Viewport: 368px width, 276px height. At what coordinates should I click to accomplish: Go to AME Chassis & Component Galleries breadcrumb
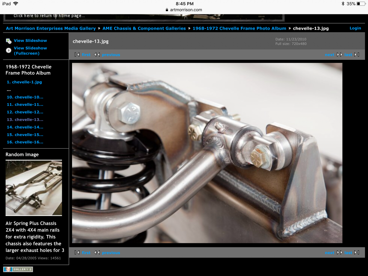(144, 28)
